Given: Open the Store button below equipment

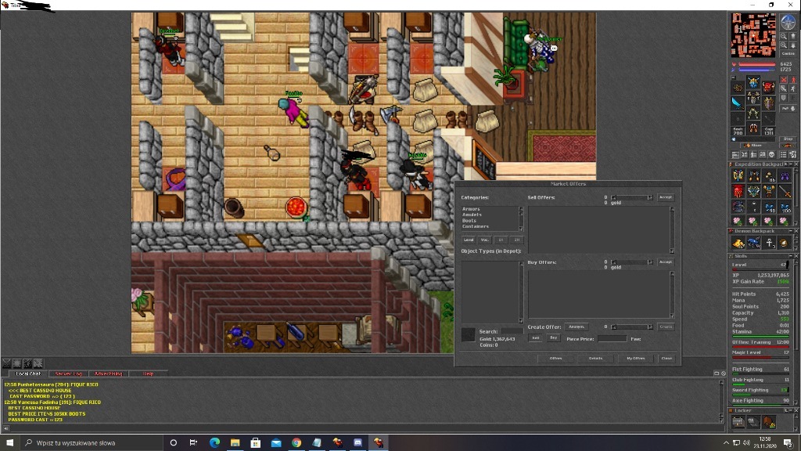Looking at the screenshot, I should pos(753,146).
